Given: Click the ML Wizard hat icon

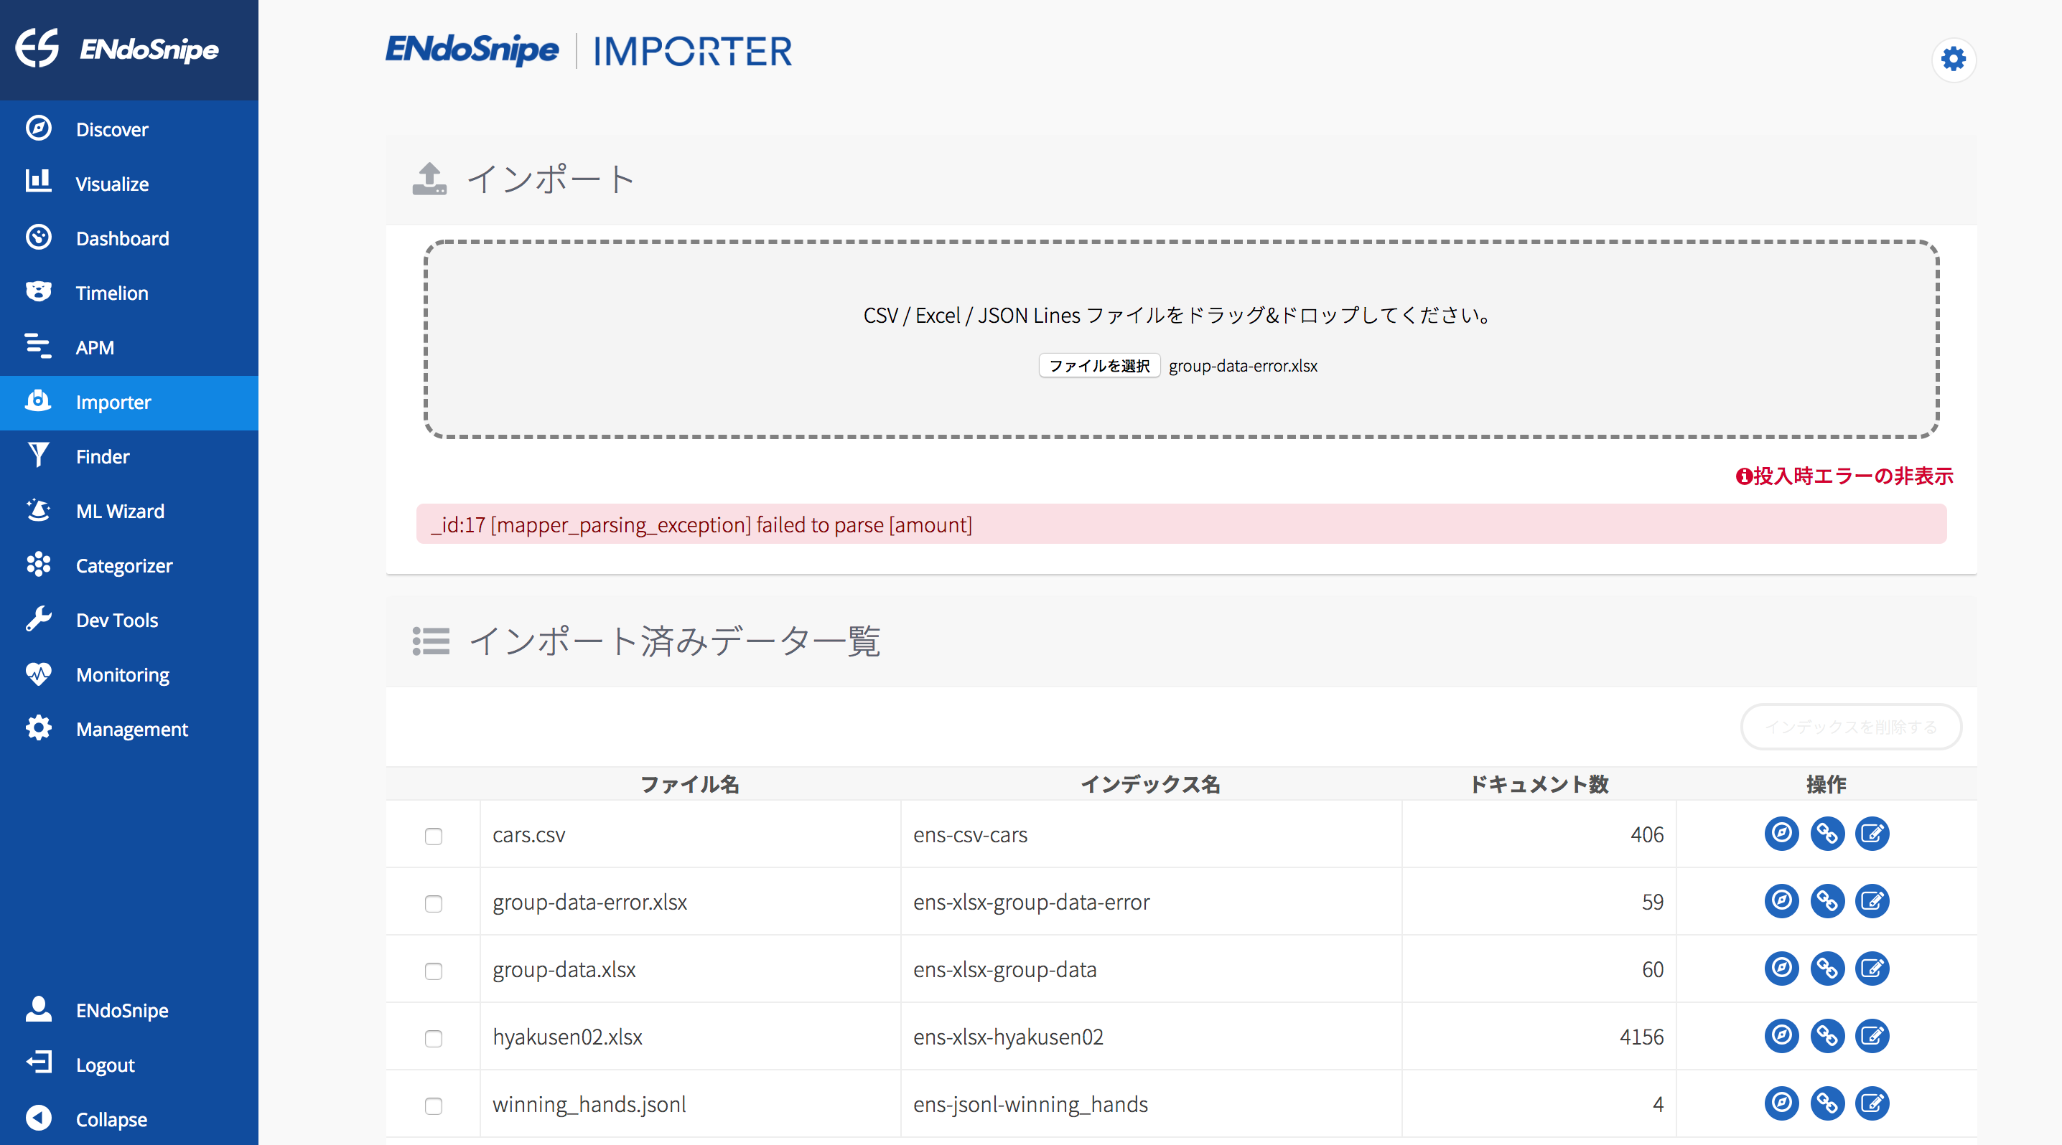Looking at the screenshot, I should pos(39,509).
